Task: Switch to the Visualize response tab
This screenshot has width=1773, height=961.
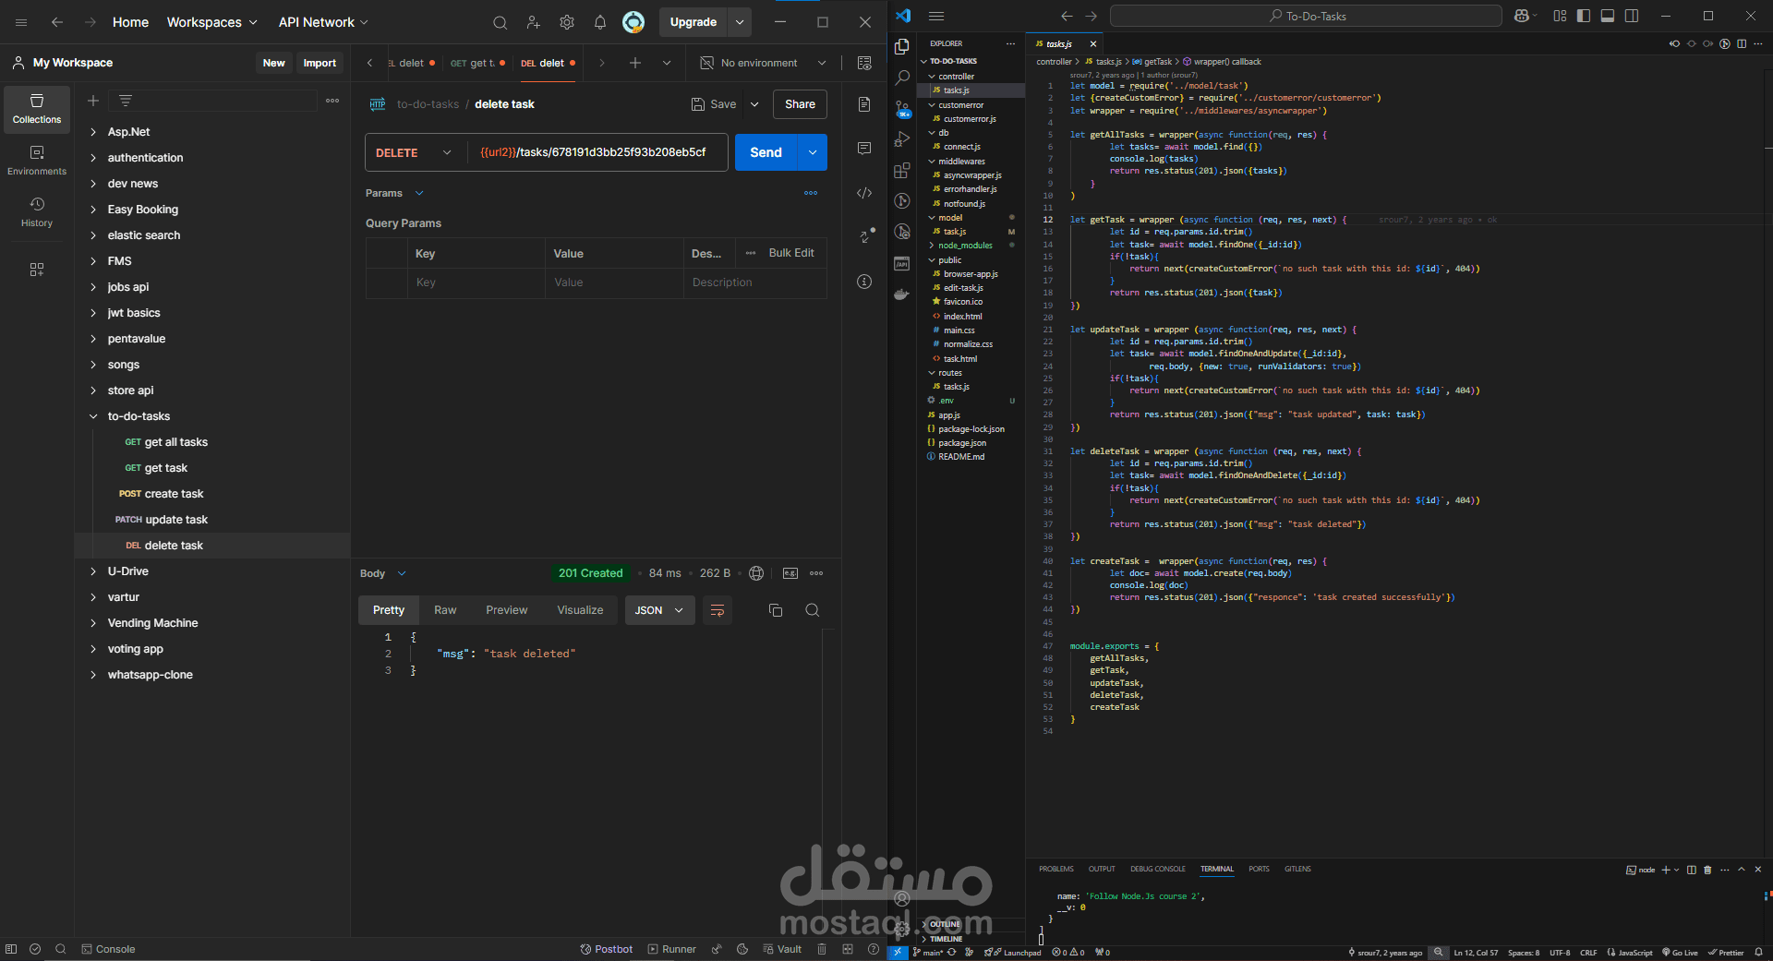Action: click(x=580, y=610)
